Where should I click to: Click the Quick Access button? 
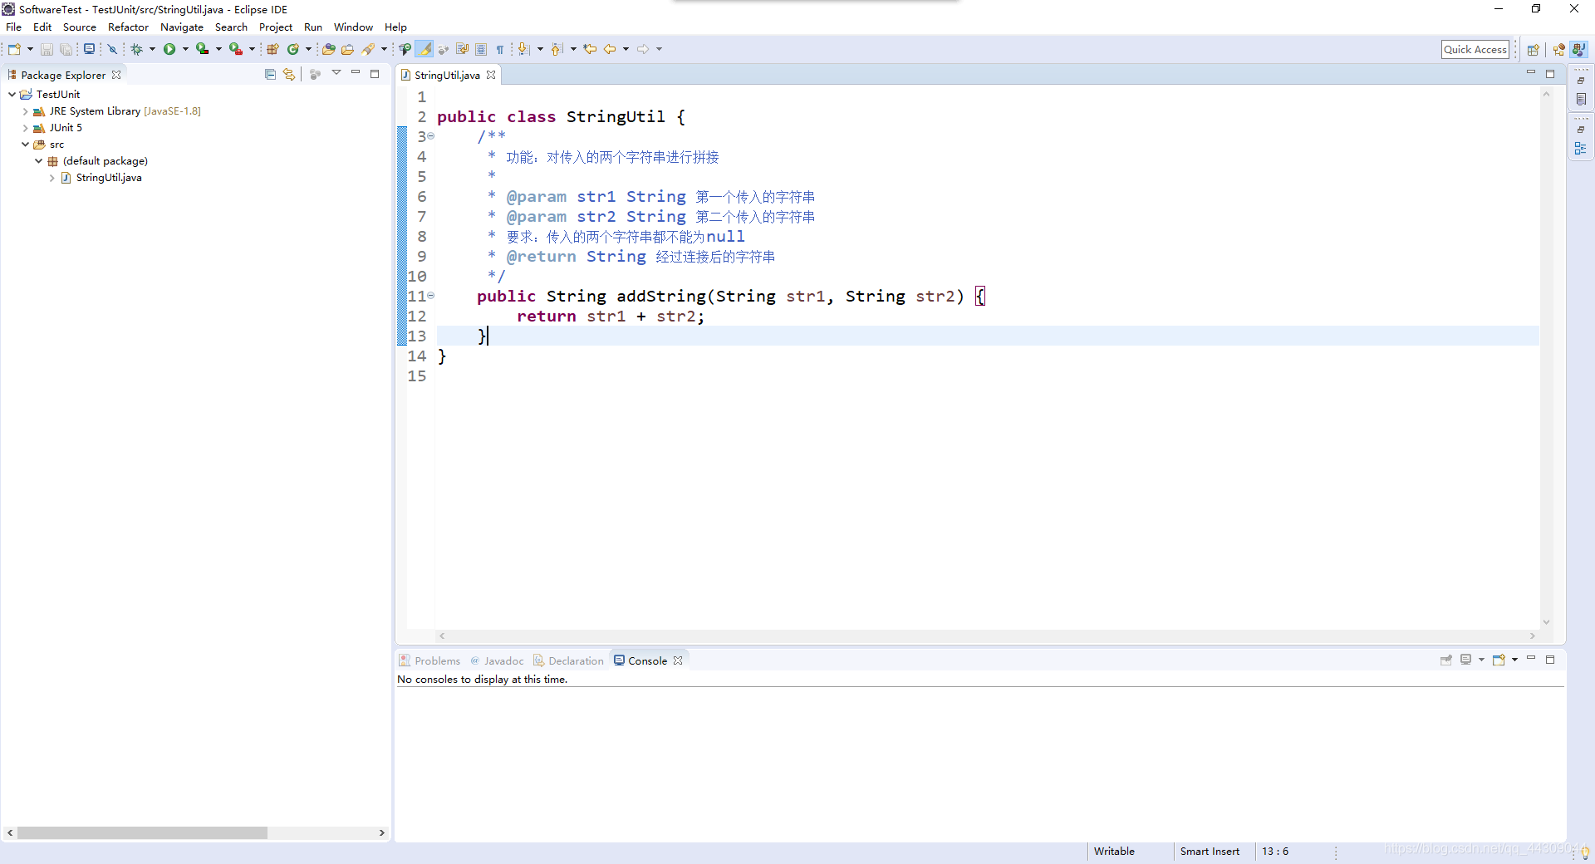1475,49
